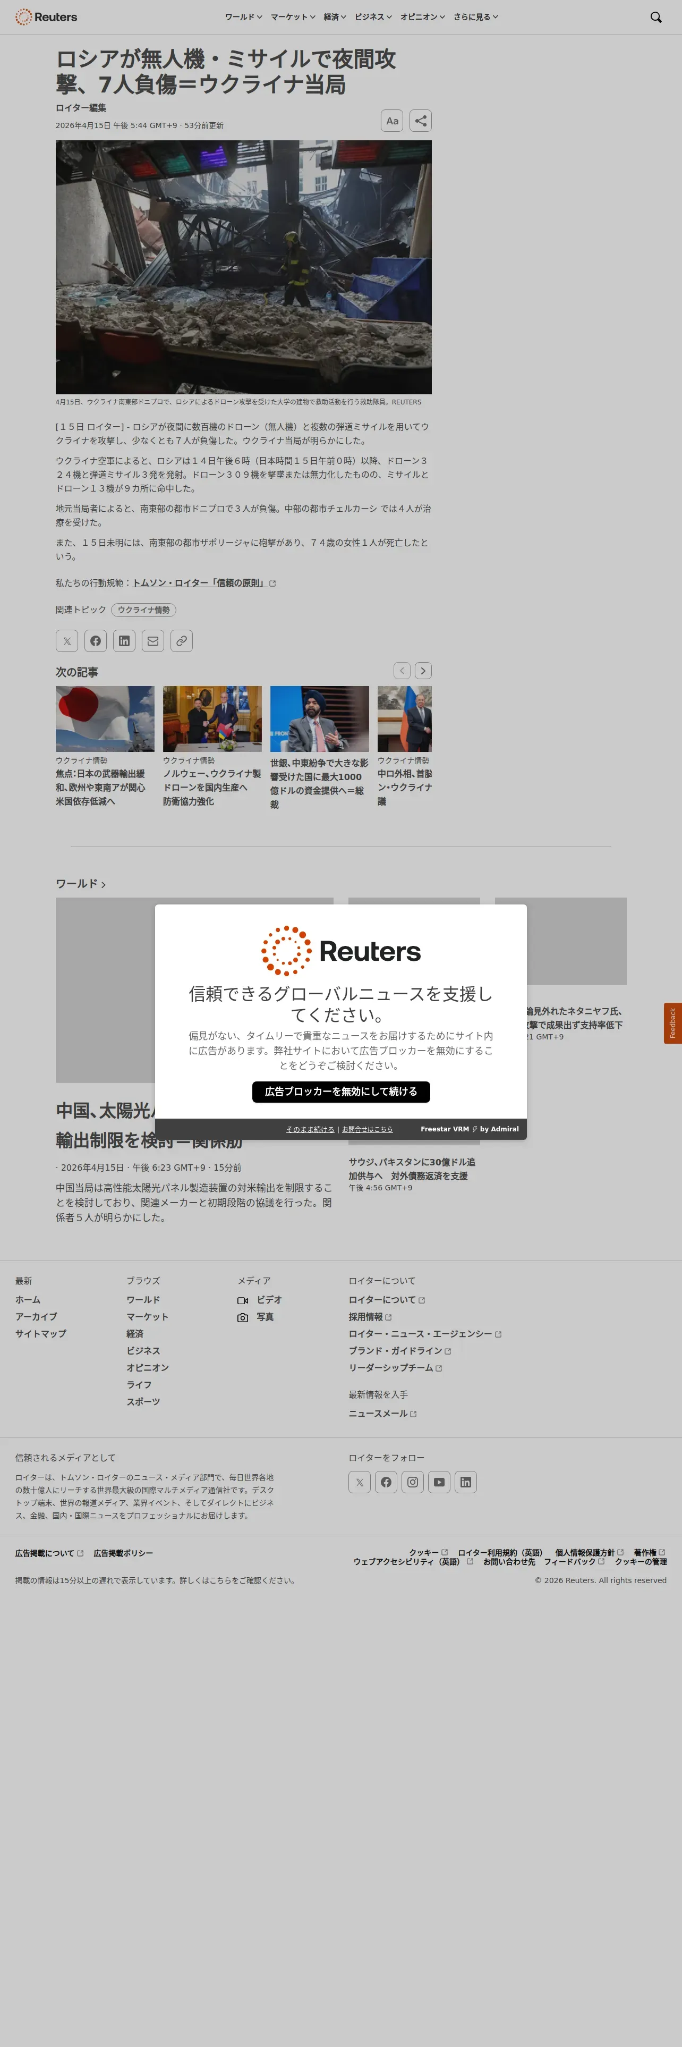Open クッキーの管理 link
The image size is (682, 2047).
tap(641, 1561)
